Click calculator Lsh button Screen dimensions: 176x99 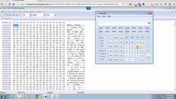coord(111,55)
